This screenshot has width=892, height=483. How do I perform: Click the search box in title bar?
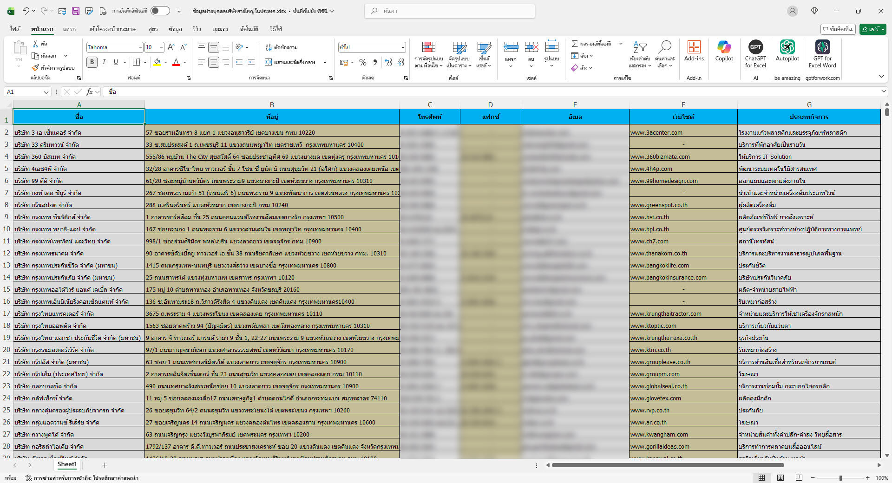(450, 11)
